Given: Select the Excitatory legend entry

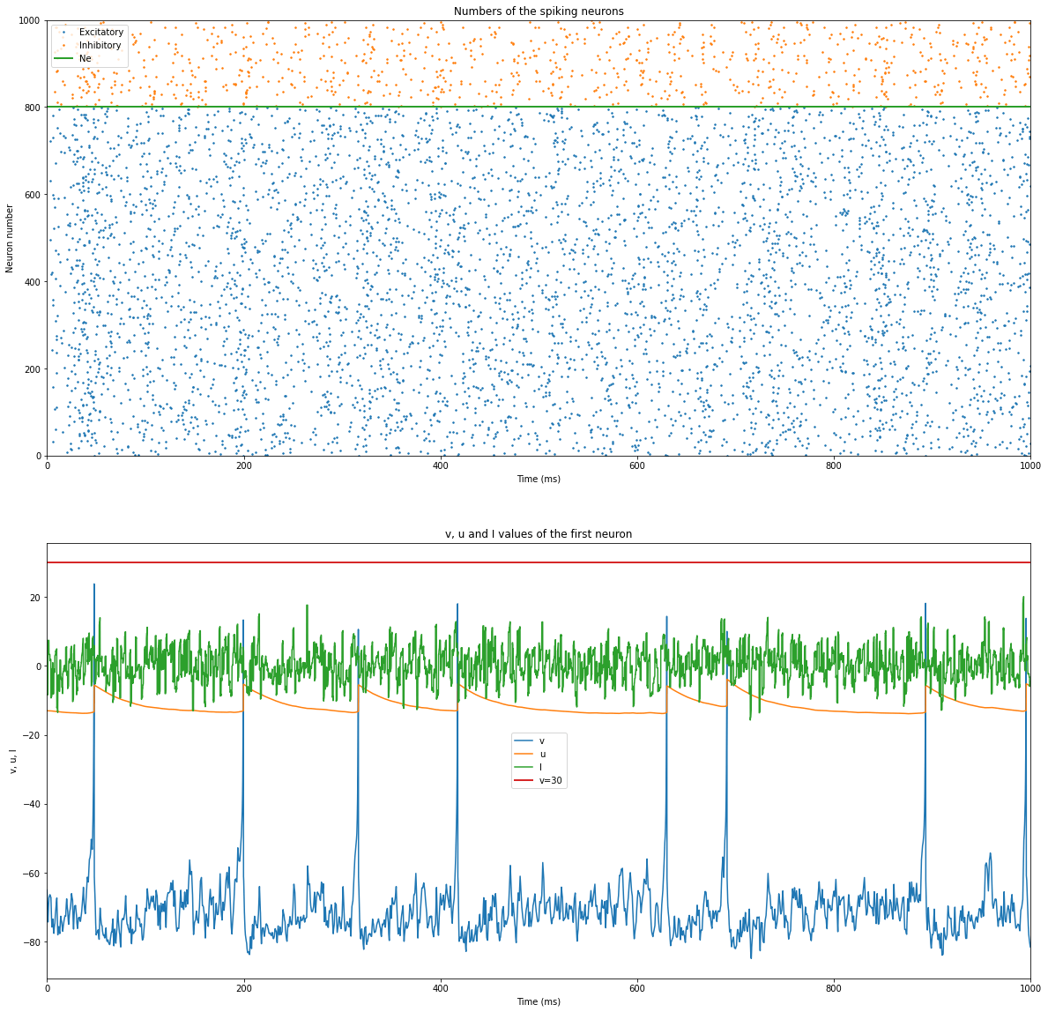Looking at the screenshot, I should pos(100,32).
